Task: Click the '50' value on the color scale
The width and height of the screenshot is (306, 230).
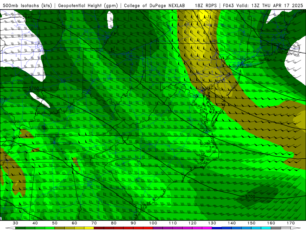Action: [55, 223]
